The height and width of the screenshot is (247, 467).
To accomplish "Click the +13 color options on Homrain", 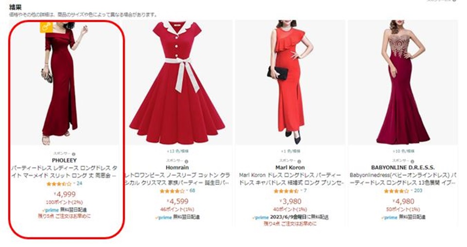I will (178, 151).
